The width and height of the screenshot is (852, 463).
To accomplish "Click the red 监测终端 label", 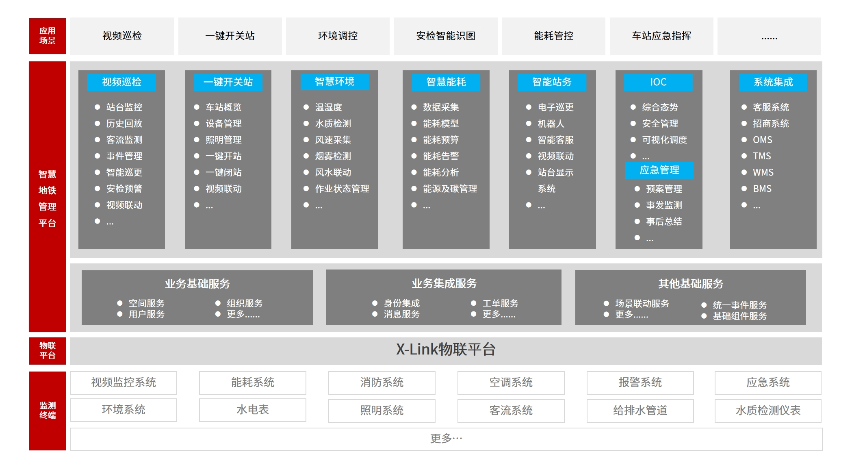I will (48, 411).
